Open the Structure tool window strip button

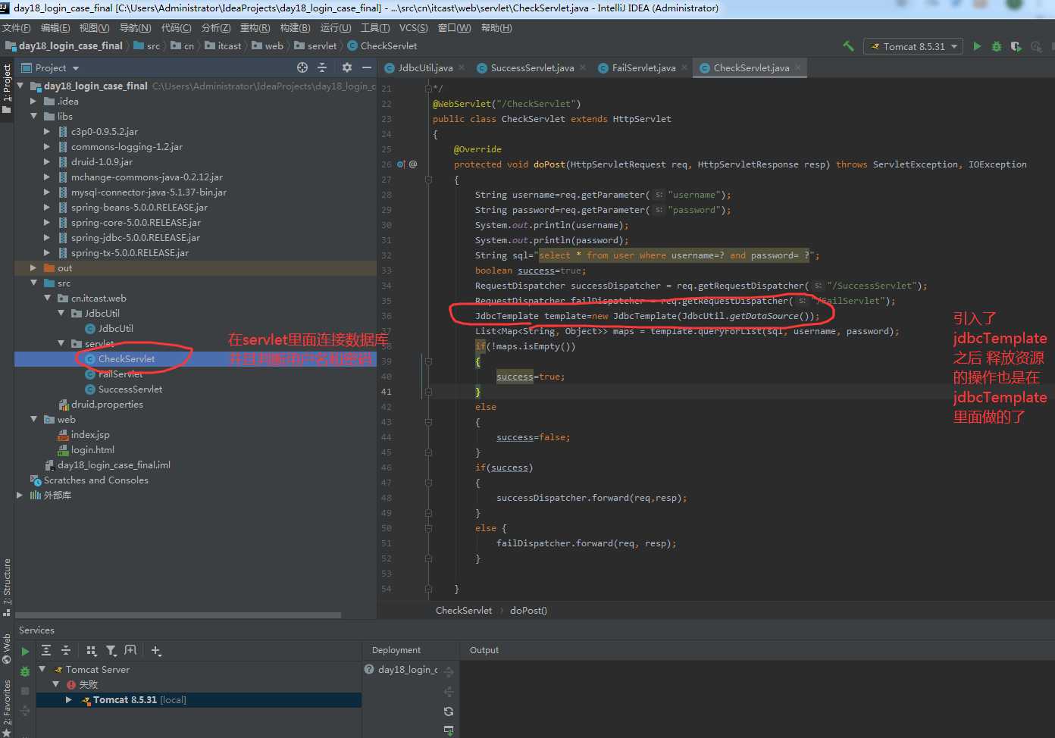coord(7,587)
